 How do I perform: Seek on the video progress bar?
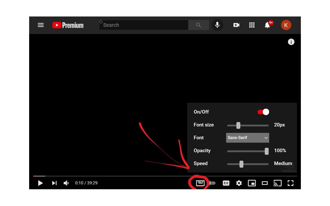tap(165, 176)
